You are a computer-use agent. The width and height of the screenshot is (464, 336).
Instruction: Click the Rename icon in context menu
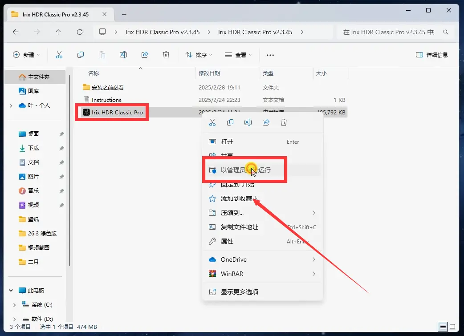tap(248, 122)
